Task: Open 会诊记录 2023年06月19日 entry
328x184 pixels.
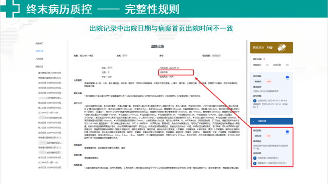Action: [x=50, y=167]
